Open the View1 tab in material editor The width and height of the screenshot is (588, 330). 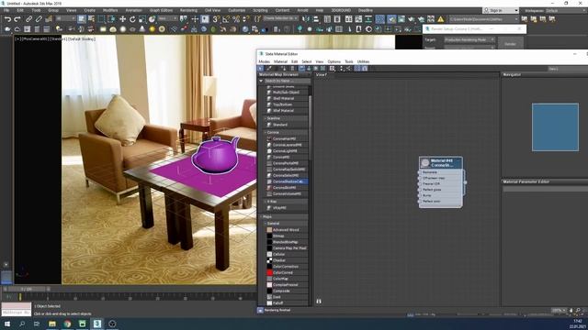(322, 75)
